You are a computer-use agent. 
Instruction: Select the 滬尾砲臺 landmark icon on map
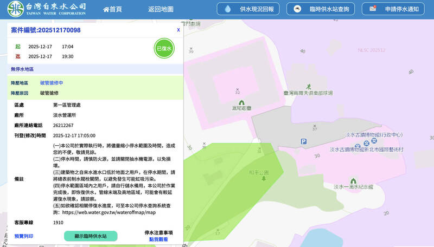[x=241, y=102]
